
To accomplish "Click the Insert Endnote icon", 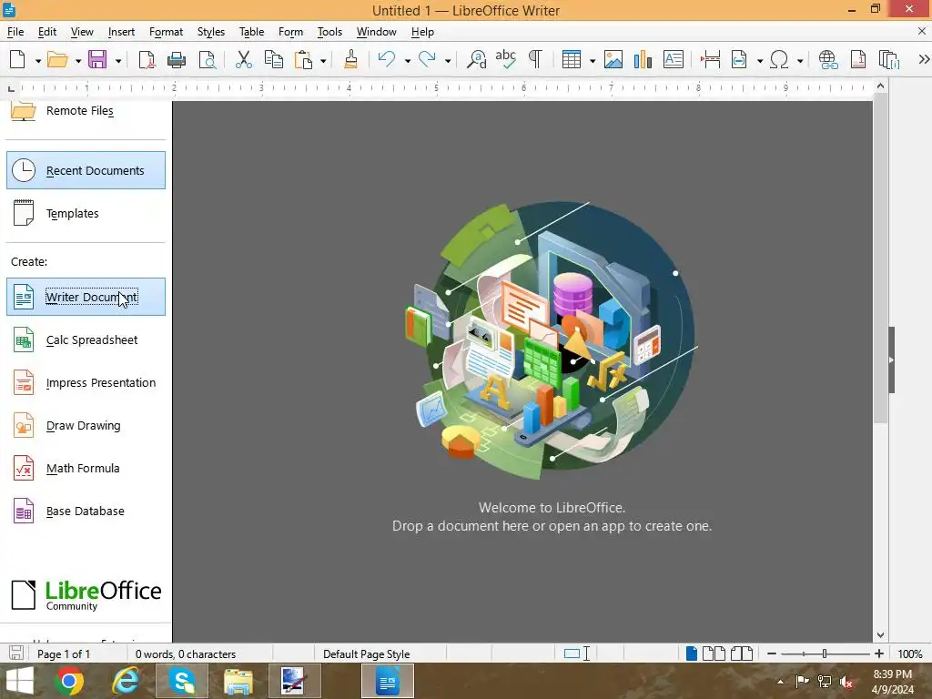I will click(889, 59).
